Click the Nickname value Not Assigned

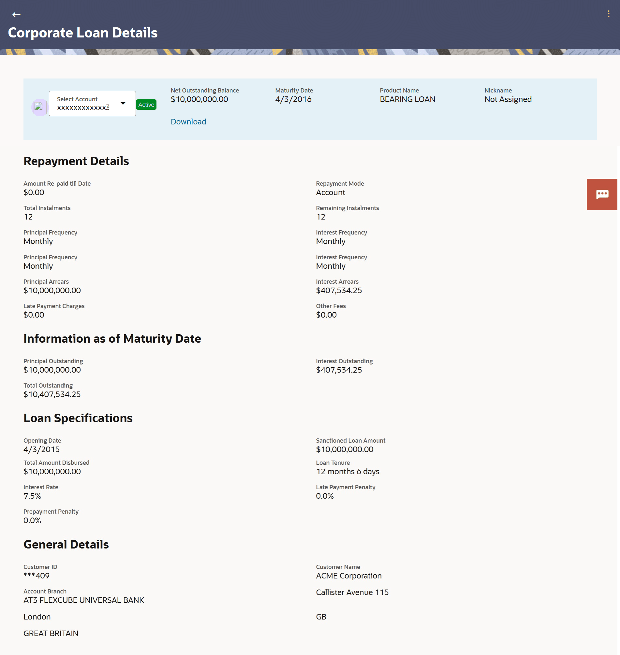point(508,99)
